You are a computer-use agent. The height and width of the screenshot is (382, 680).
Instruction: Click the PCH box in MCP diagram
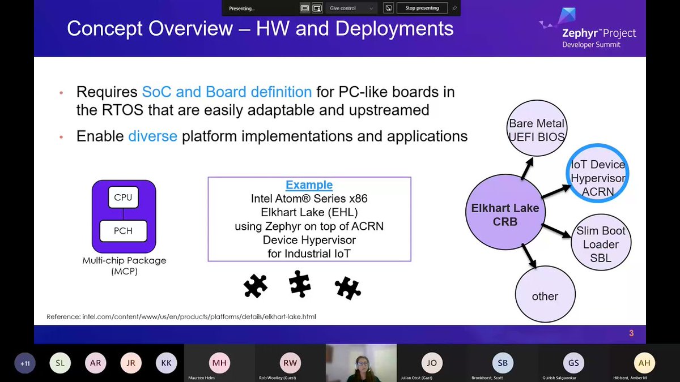pos(123,231)
